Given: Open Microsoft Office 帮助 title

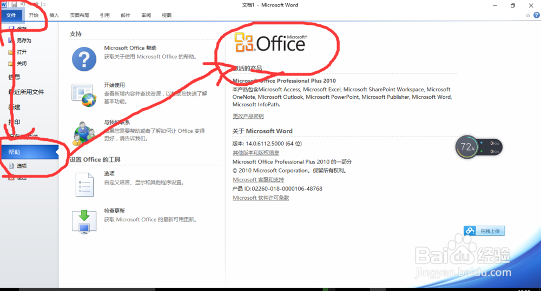Looking at the screenshot, I should (130, 48).
